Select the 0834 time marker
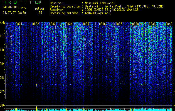 click(69, 24)
